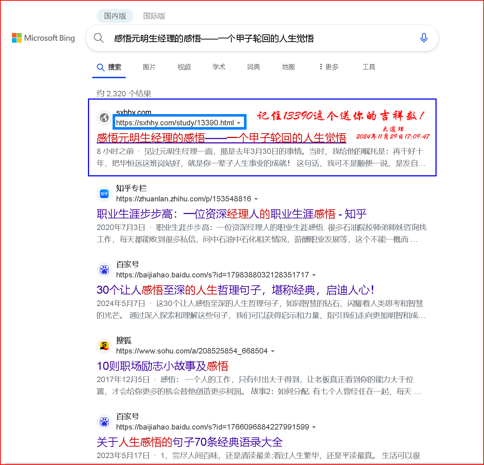Expand dropdown arrow after sohu.com URL
Image resolution: width=484 pixels, height=465 pixels.
[x=273, y=351]
